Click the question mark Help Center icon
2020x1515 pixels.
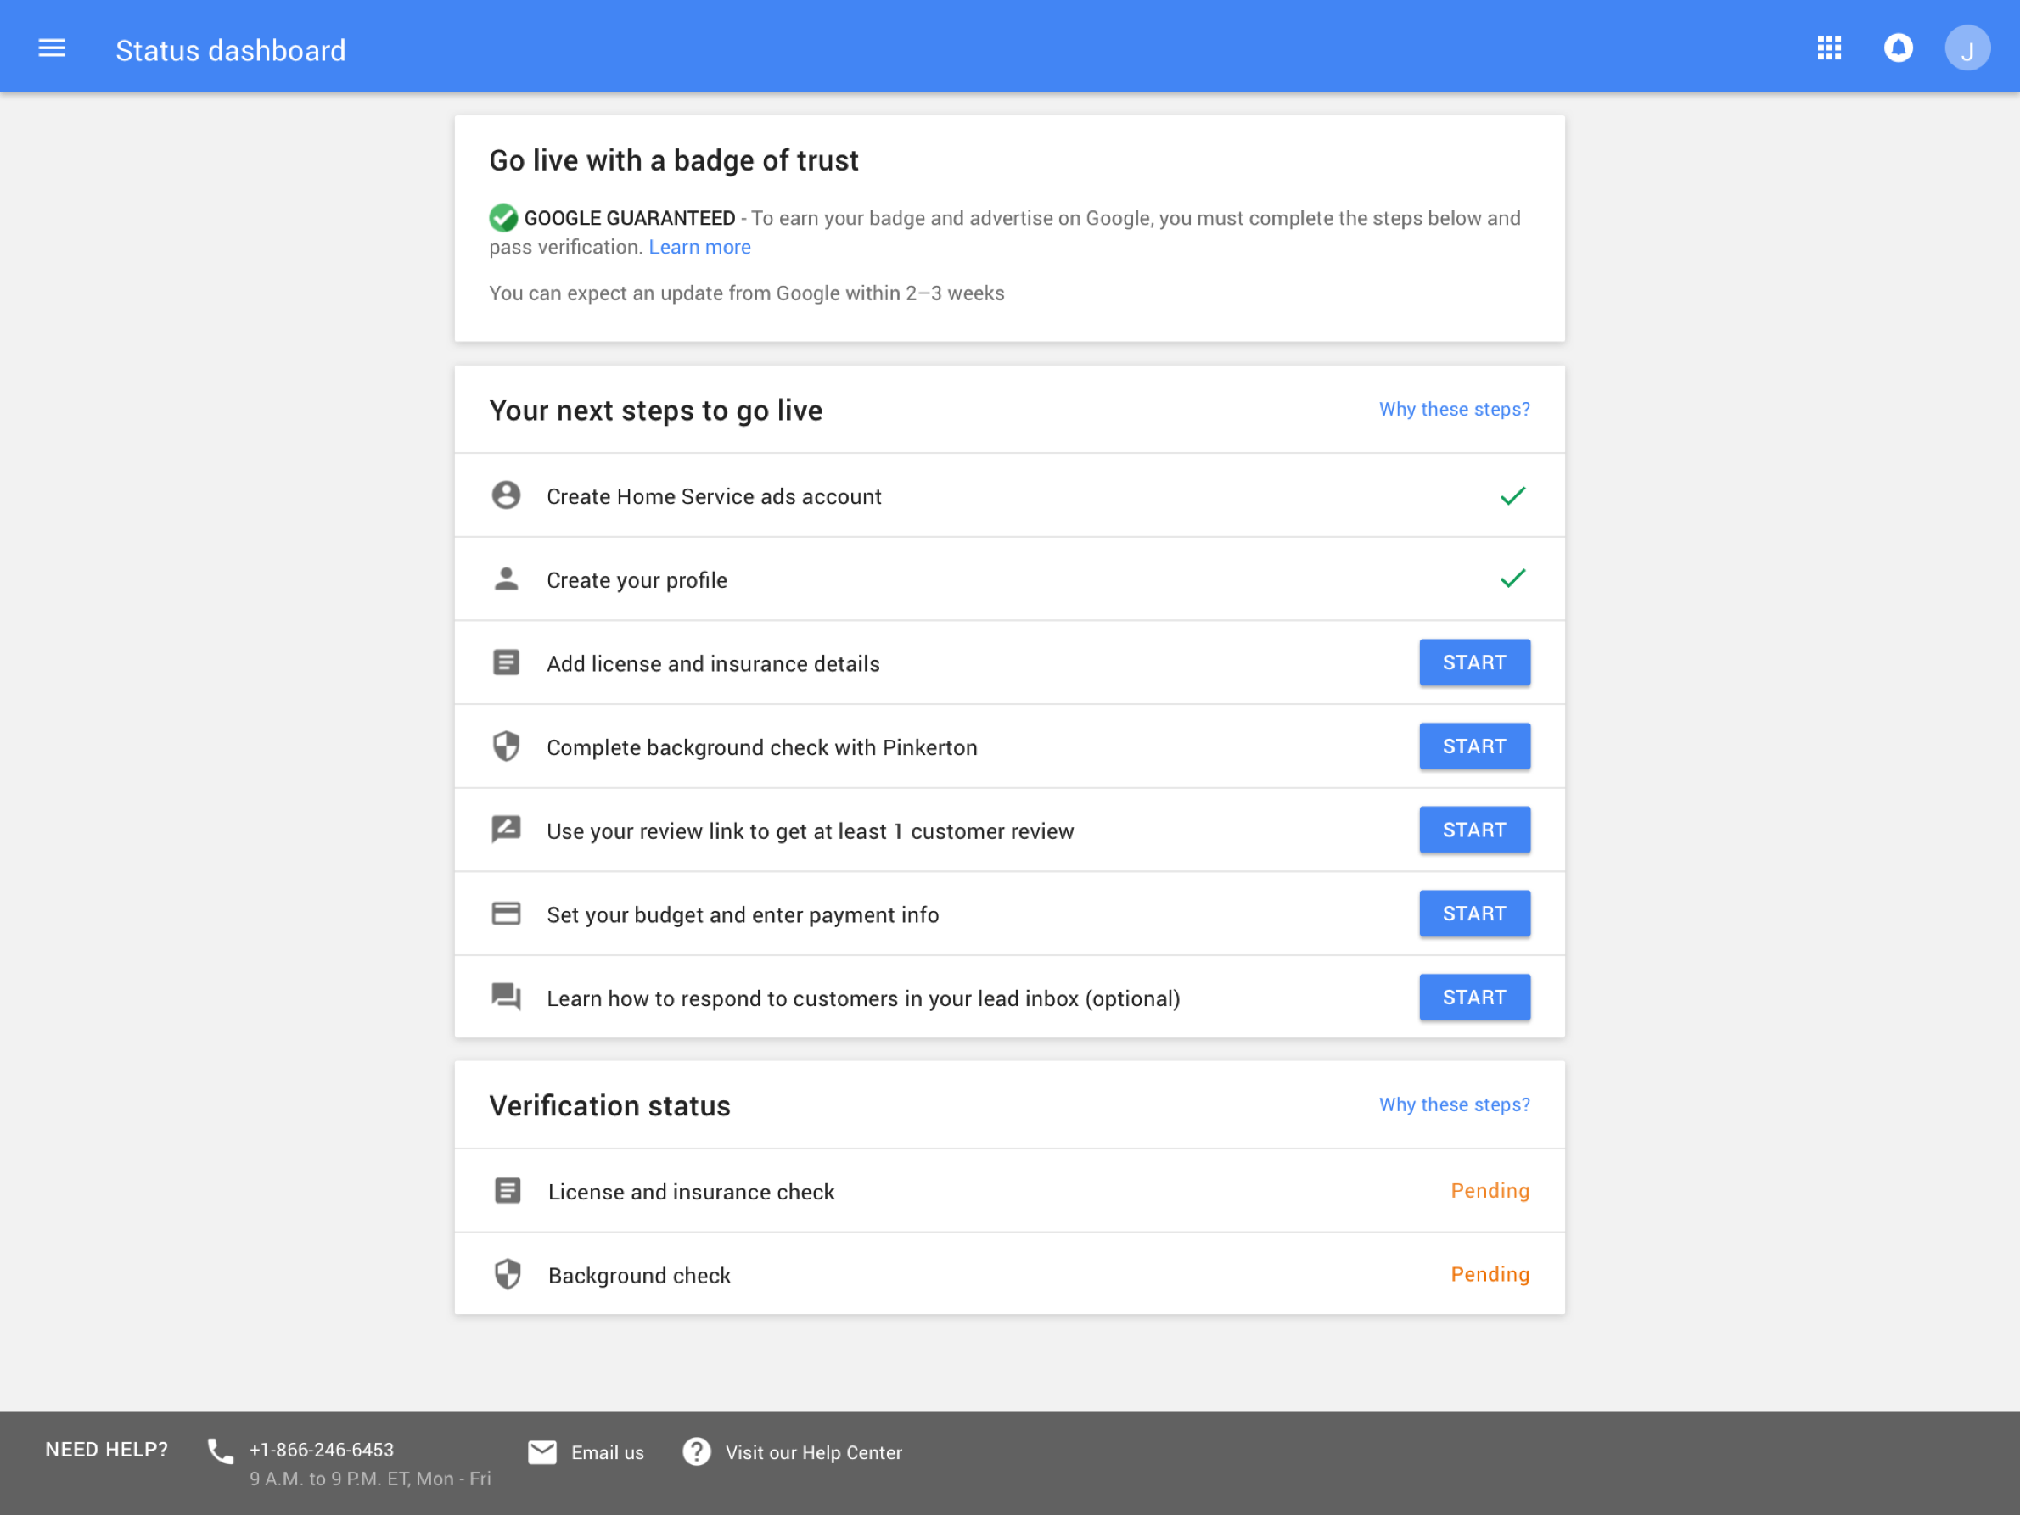tap(697, 1451)
